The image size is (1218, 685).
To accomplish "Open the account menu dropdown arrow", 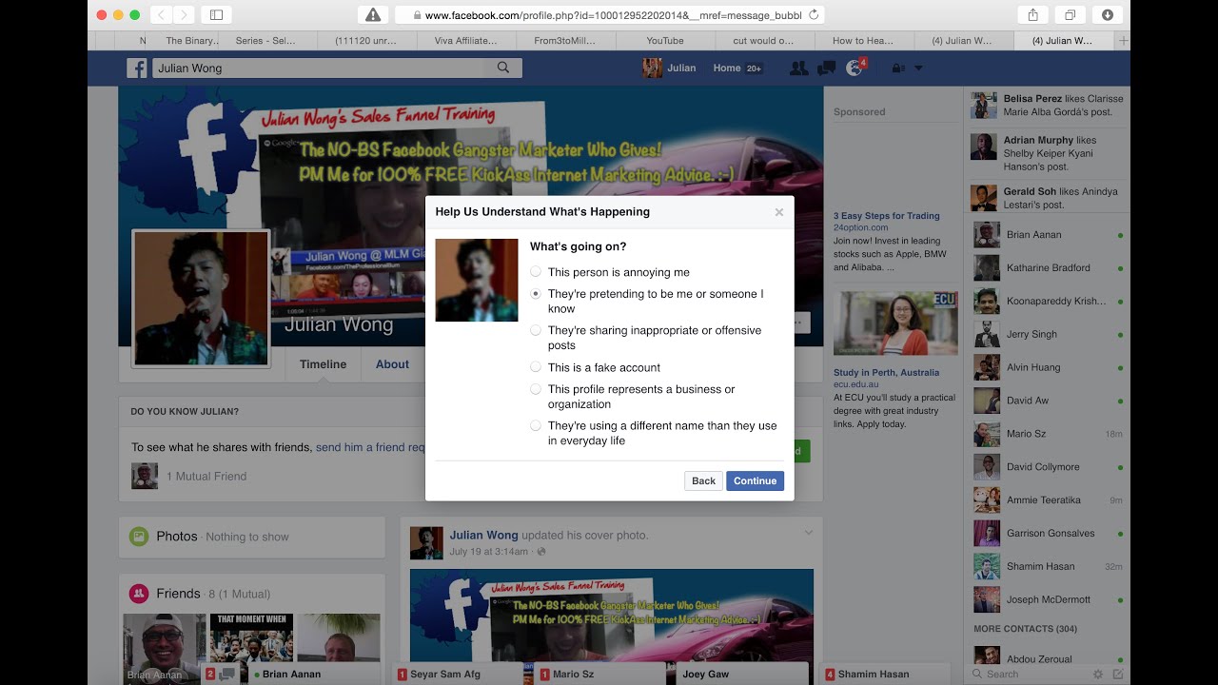I will click(x=918, y=68).
